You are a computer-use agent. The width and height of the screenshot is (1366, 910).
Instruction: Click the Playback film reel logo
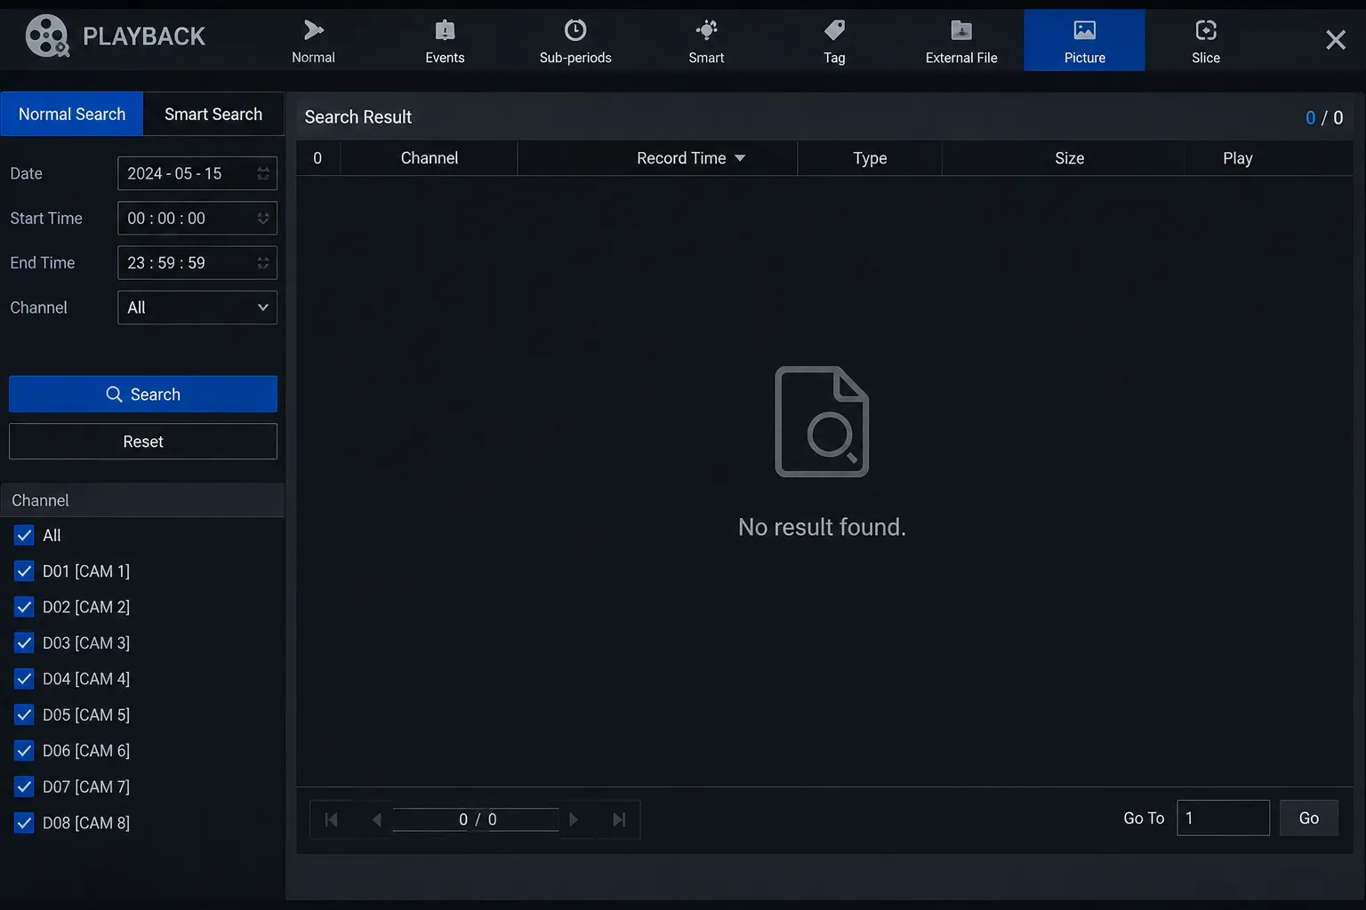(x=46, y=36)
